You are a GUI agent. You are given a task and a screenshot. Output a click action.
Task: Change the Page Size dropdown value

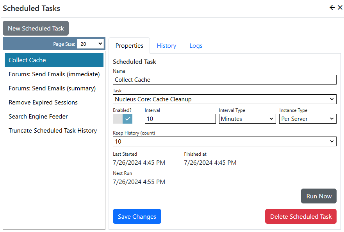(x=90, y=43)
